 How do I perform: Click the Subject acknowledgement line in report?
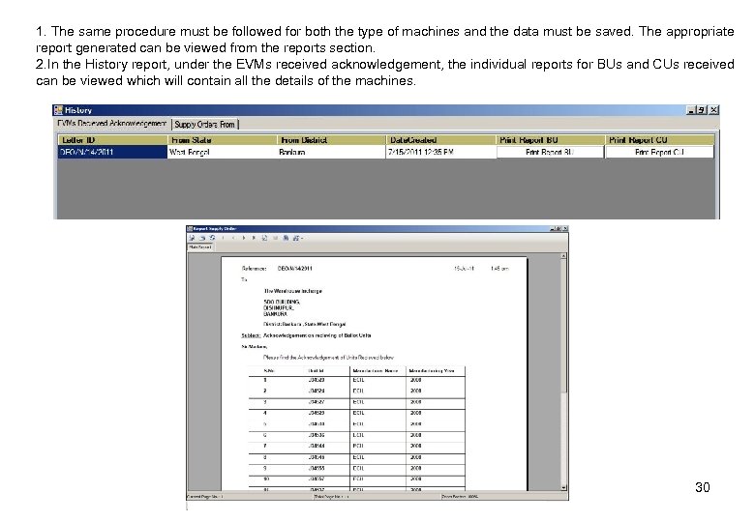tap(306, 335)
